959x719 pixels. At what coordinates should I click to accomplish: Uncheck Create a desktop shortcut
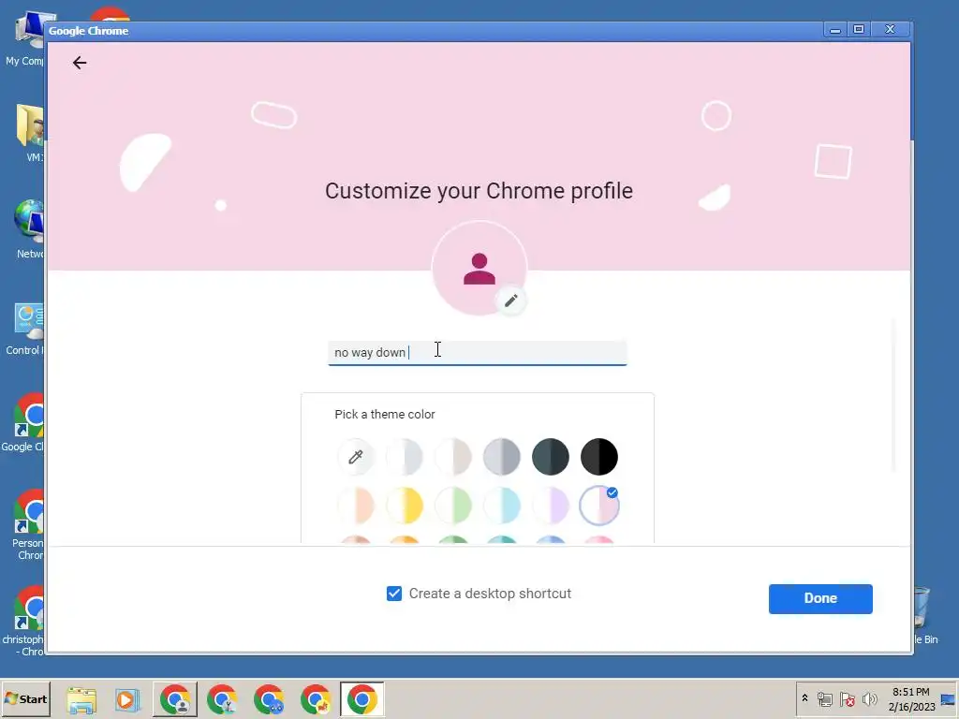(x=394, y=593)
